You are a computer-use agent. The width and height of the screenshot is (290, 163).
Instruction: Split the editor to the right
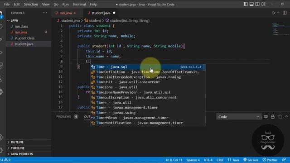tap(285, 13)
